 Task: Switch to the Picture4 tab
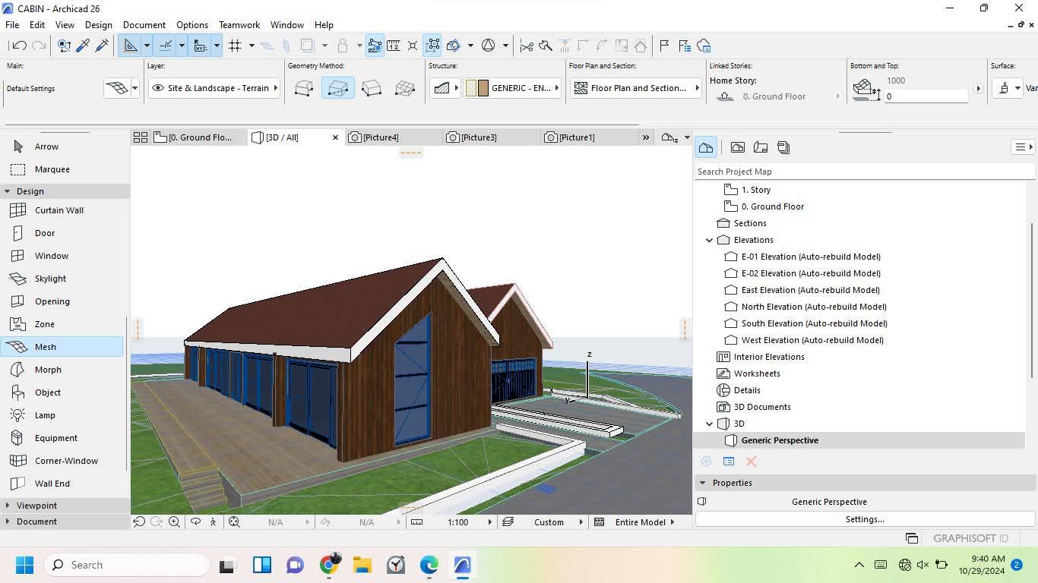(380, 137)
